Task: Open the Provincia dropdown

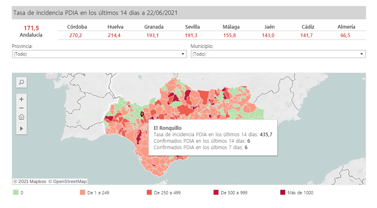Action: (x=99, y=54)
